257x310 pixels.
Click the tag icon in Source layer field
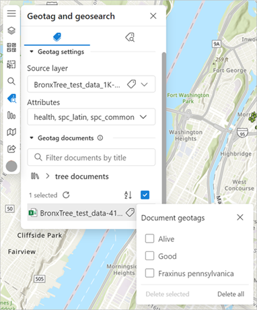131,84
